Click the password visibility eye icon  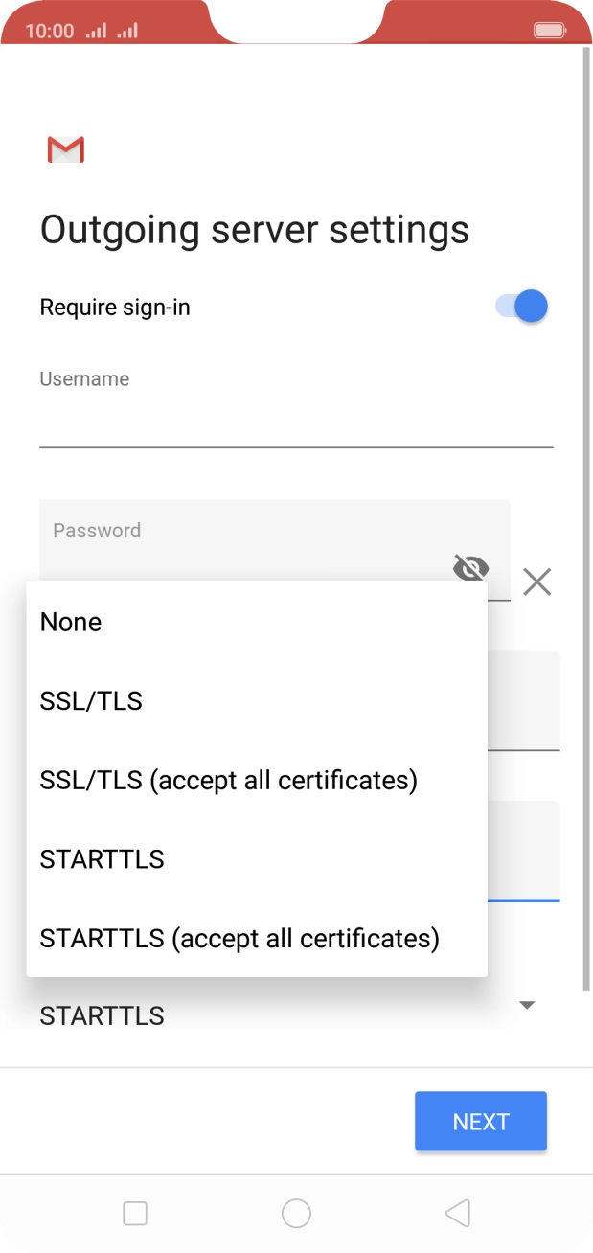click(x=470, y=569)
